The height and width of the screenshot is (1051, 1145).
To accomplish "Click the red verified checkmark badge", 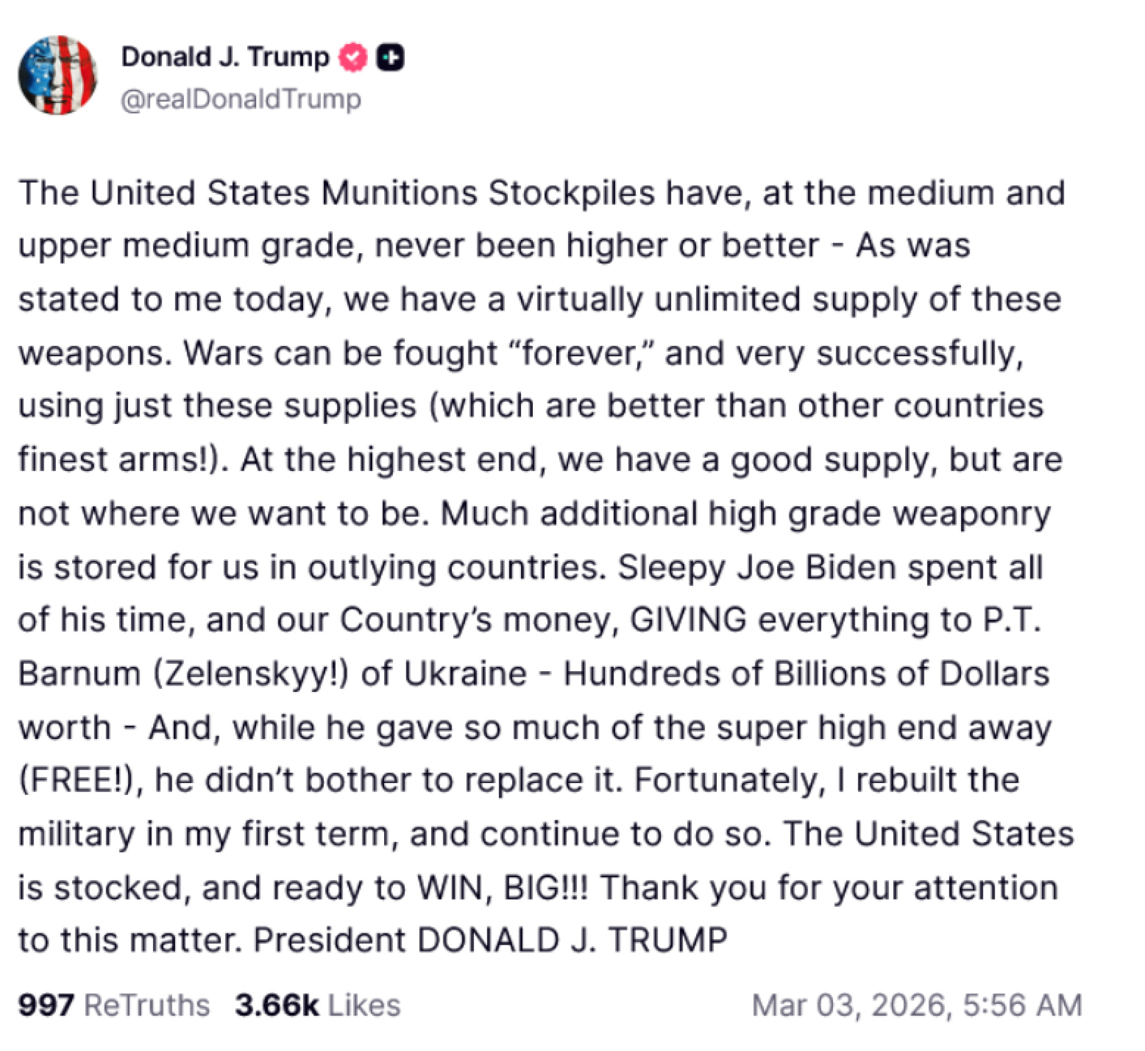I will [x=352, y=58].
